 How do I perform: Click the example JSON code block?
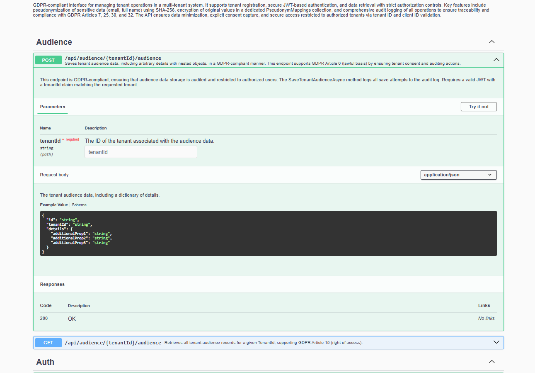point(268,233)
